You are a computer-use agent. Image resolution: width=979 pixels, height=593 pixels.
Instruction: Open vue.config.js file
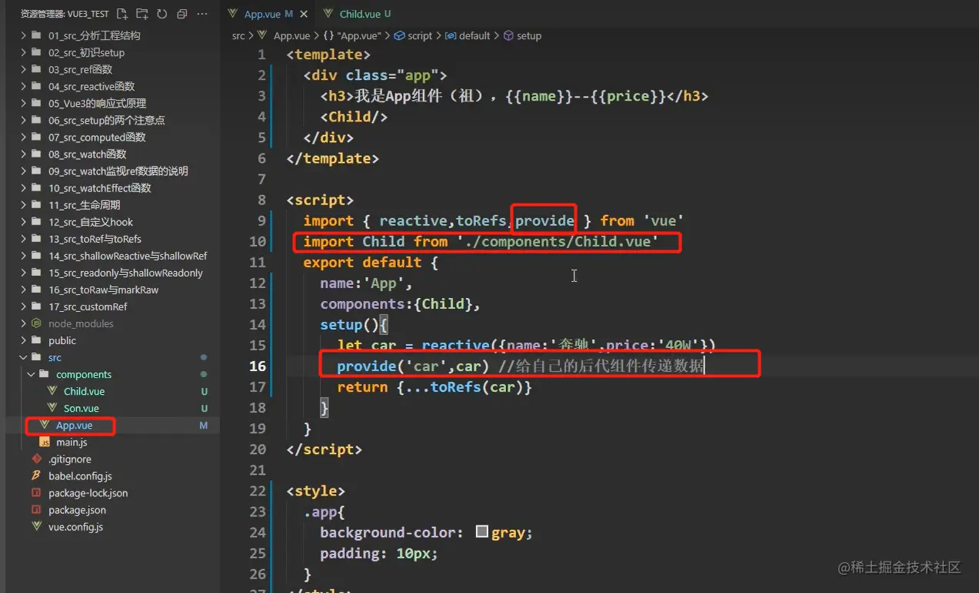[x=75, y=526]
